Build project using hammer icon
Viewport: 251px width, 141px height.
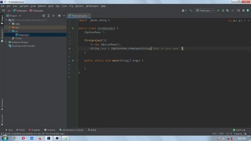(x=191, y=11)
